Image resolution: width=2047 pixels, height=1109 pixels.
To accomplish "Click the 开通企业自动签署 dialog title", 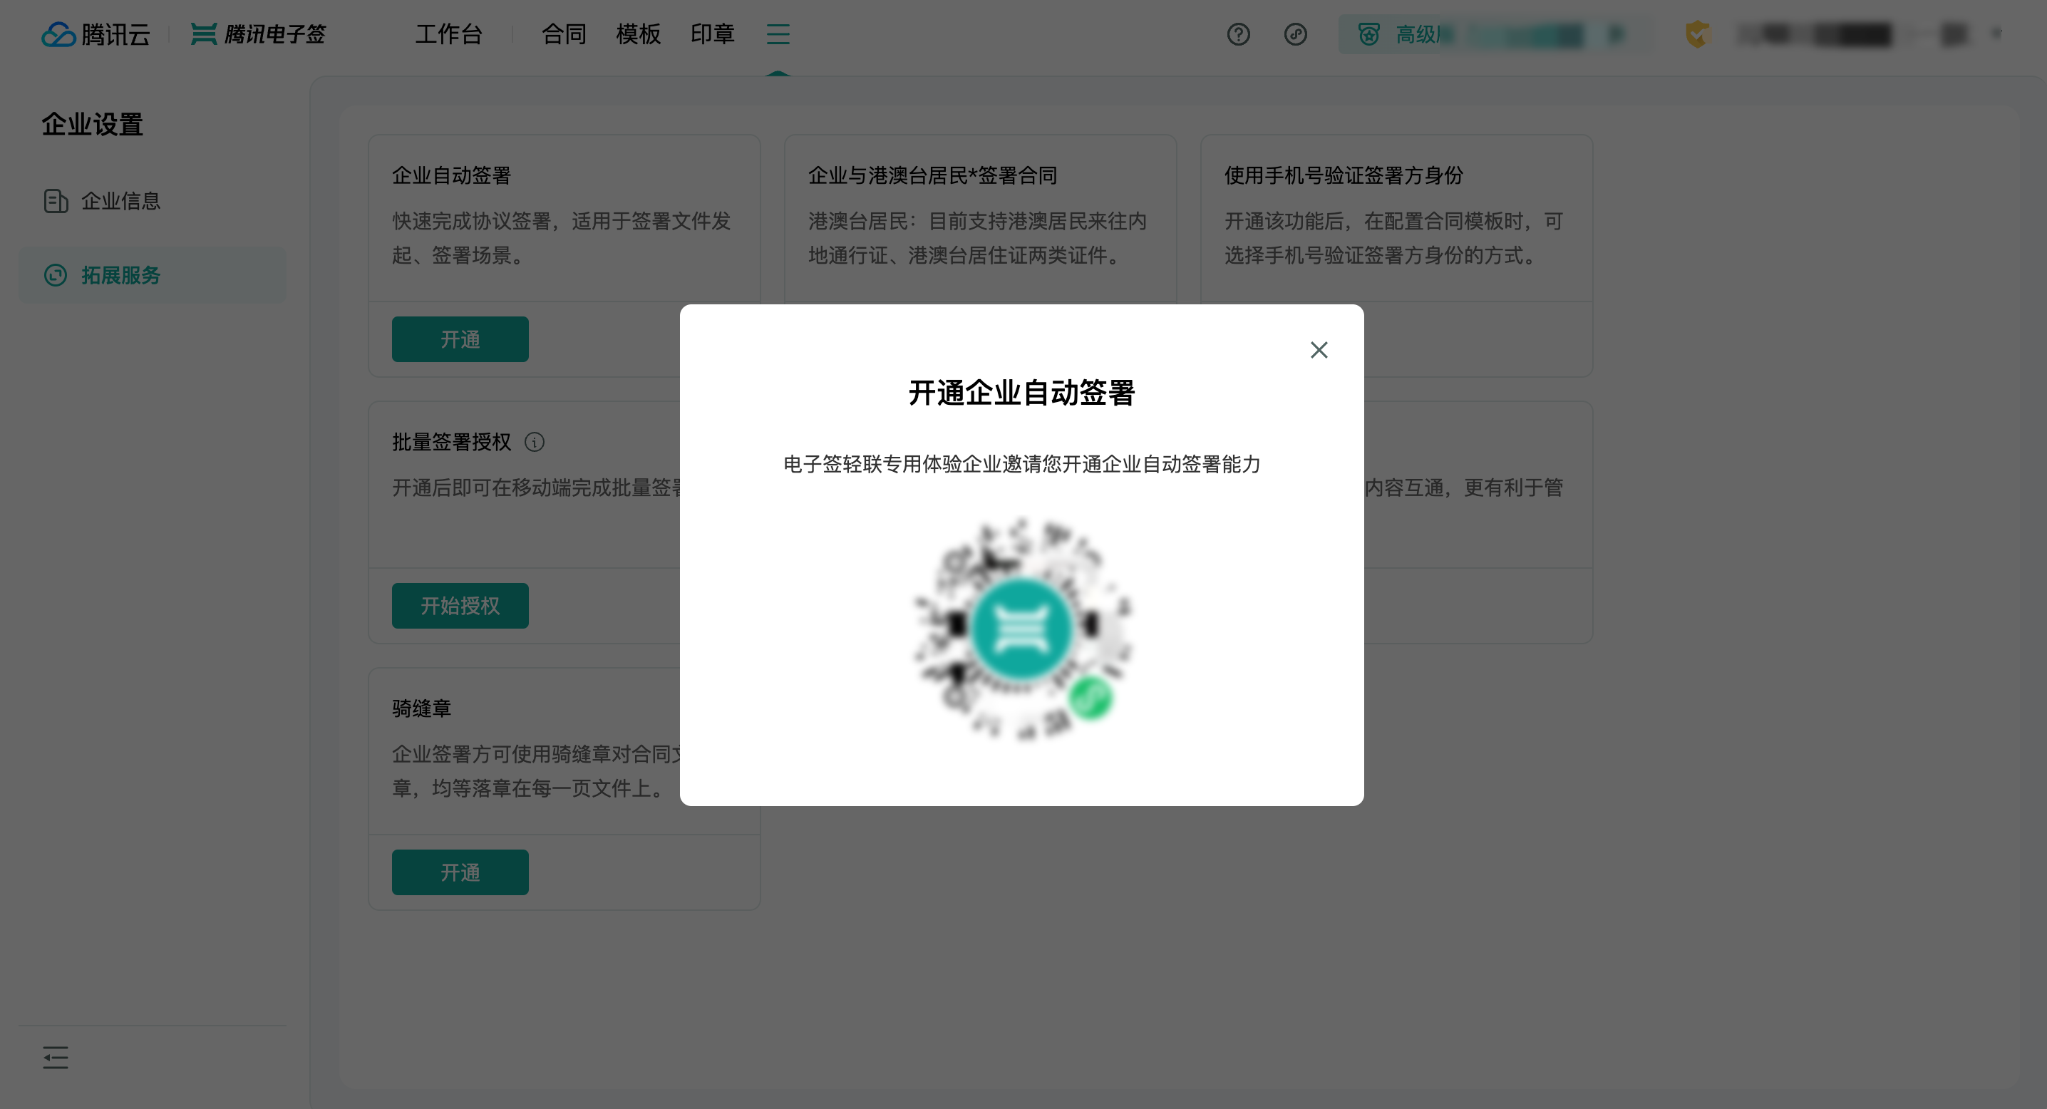I will [x=1022, y=393].
